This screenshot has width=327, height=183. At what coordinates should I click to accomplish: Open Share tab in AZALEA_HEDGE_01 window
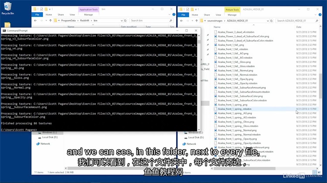[x=207, y=15]
